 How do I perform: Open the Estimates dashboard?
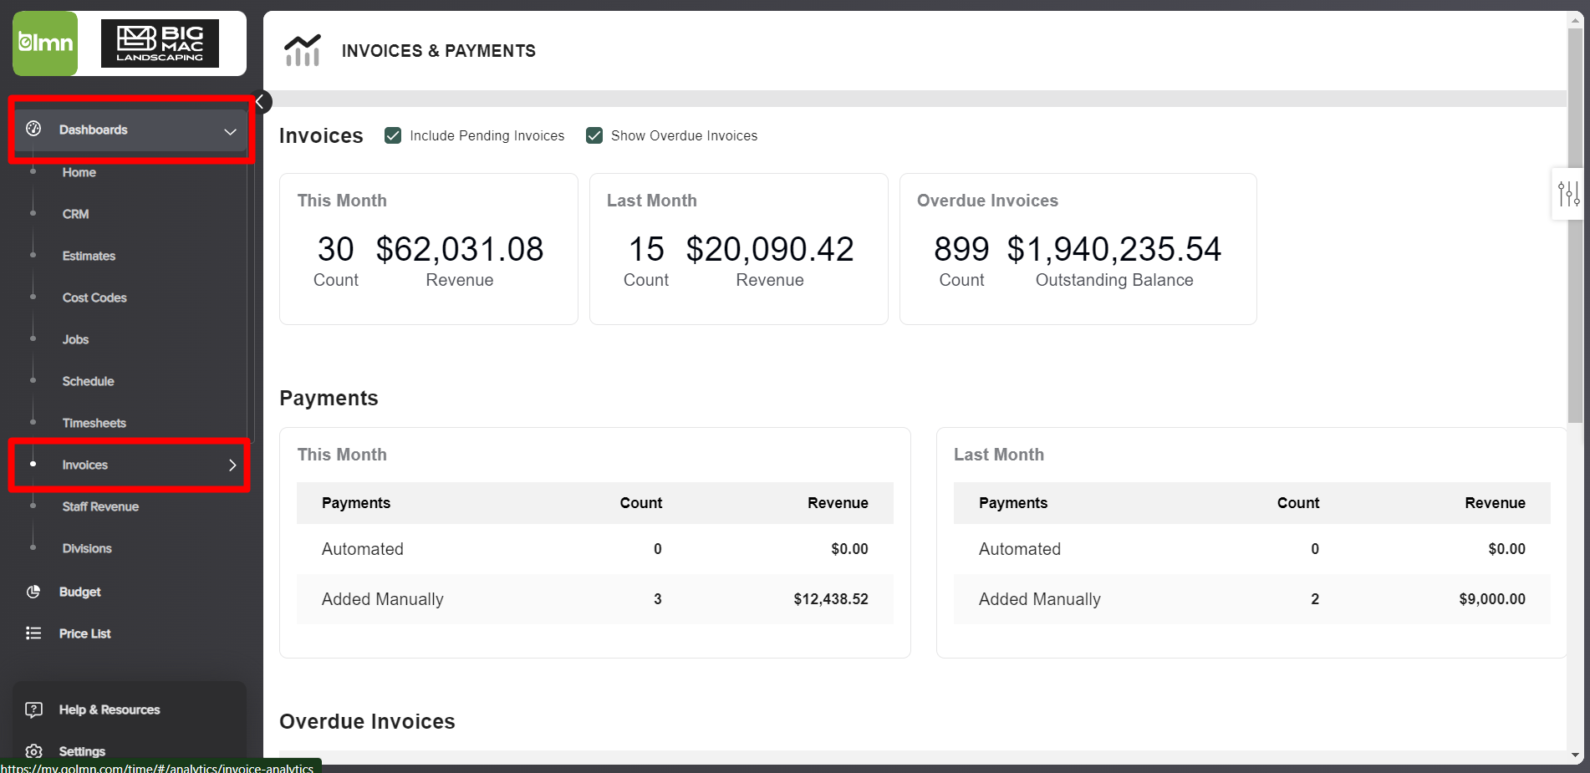click(x=89, y=256)
